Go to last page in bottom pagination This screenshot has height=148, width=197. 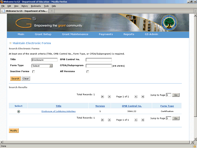pyautogui.click(x=143, y=120)
